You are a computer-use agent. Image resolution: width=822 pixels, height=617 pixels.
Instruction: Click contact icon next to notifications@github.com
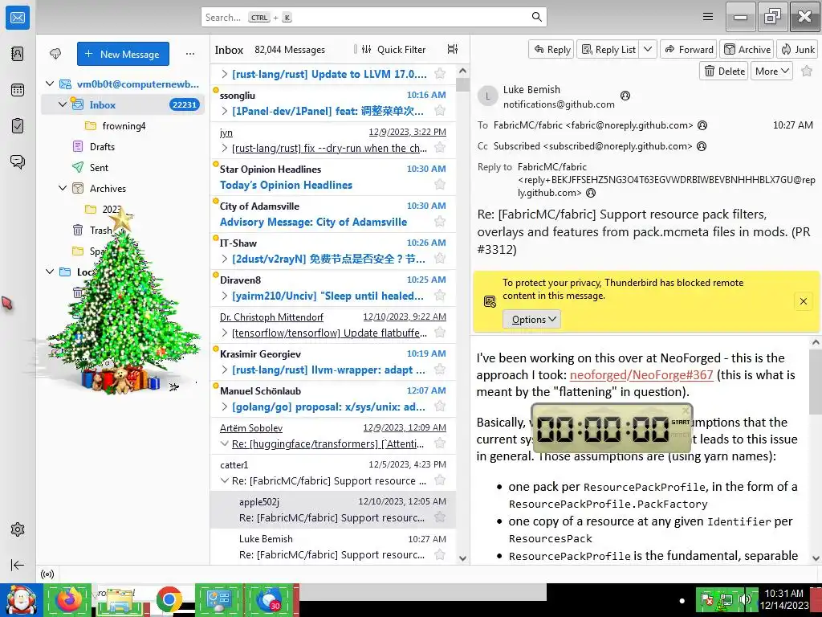(x=625, y=96)
